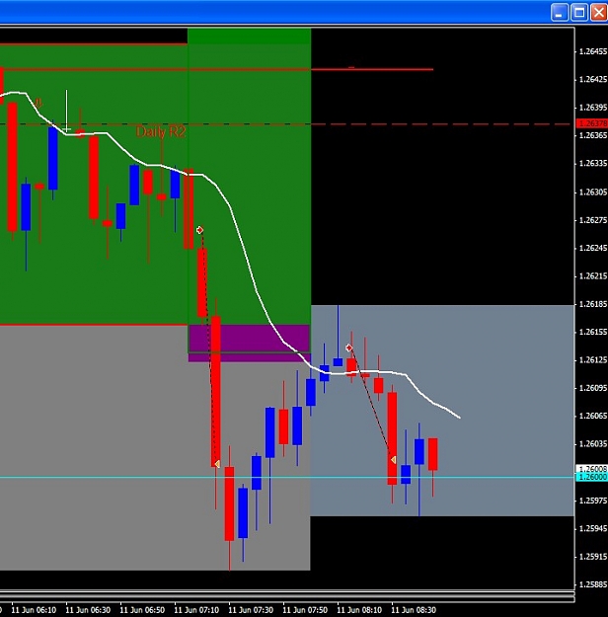Click the 1.26395 price scale label

[593, 108]
